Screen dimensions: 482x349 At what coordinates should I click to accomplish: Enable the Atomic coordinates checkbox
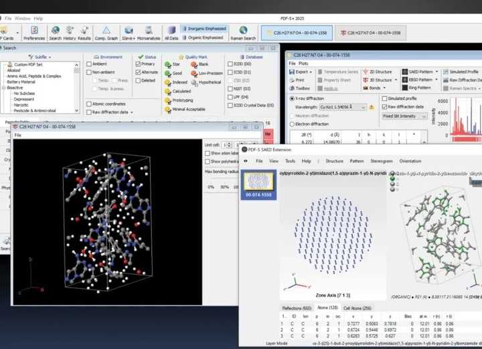click(89, 104)
